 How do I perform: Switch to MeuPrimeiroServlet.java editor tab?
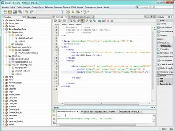coord(81,17)
